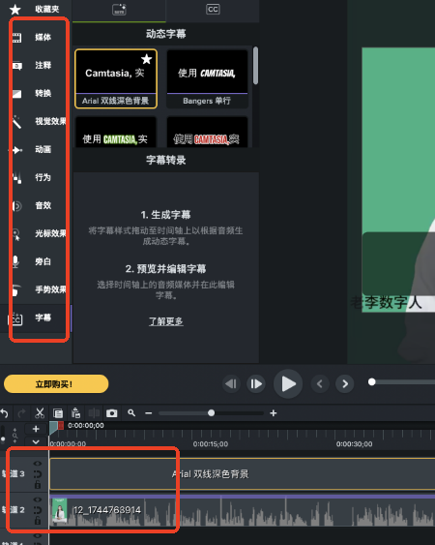This screenshot has height=545, width=435.
Task: Lock track 3 with the padlock
Action: (38, 485)
